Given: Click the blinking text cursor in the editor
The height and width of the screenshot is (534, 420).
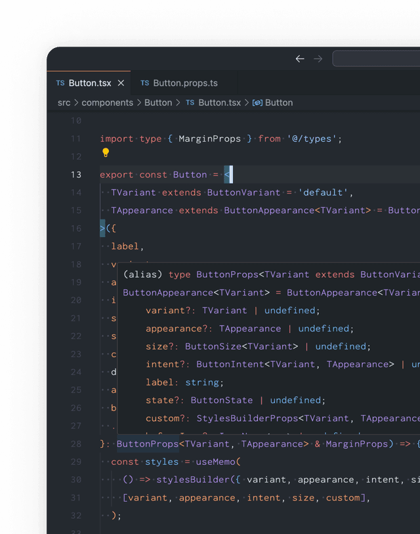Looking at the screenshot, I should click(231, 174).
